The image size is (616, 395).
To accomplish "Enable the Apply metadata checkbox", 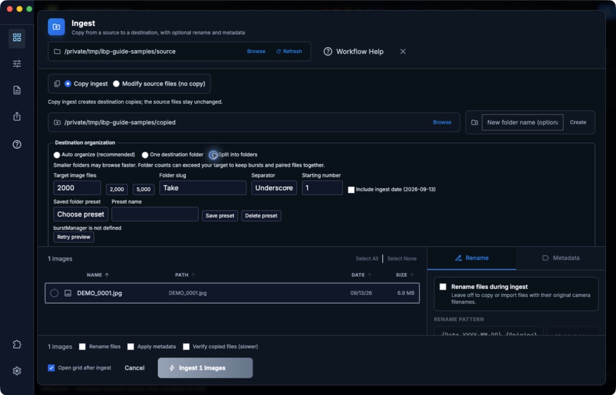I will pyautogui.click(x=131, y=347).
